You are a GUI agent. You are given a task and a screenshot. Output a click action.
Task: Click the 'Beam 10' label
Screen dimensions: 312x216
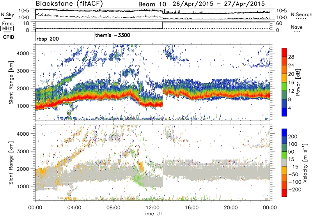152,4
